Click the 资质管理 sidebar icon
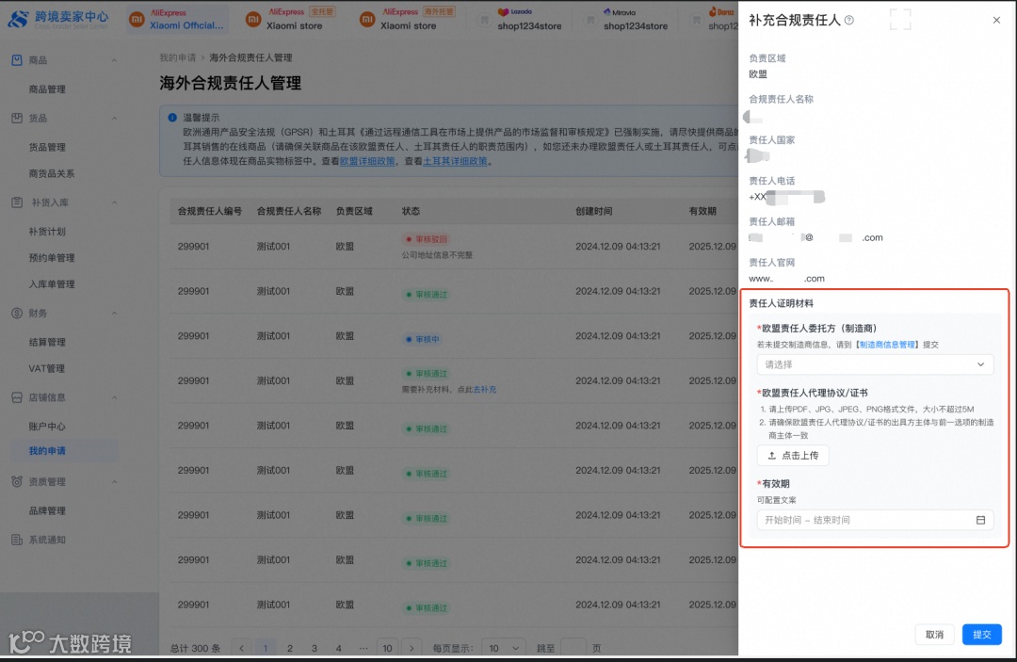 (x=17, y=482)
